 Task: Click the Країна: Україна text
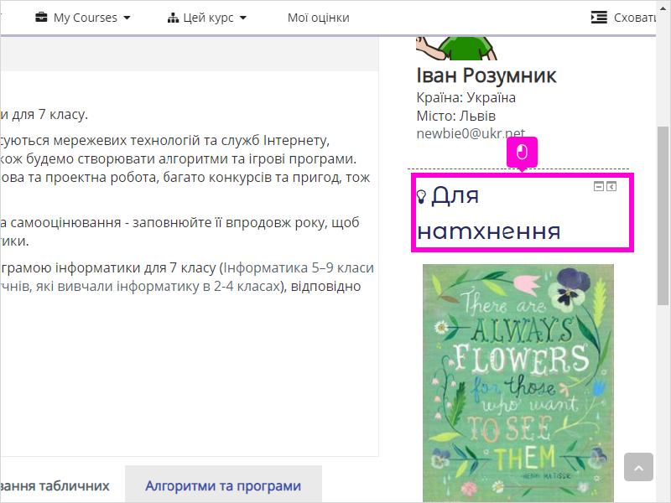coord(466,97)
